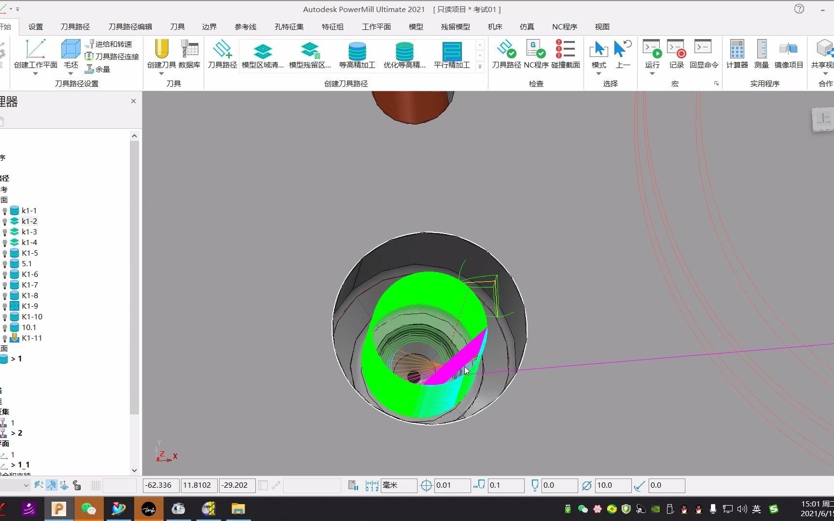
Task: Open the NC Programs ribbon tab
Action: (x=565, y=27)
